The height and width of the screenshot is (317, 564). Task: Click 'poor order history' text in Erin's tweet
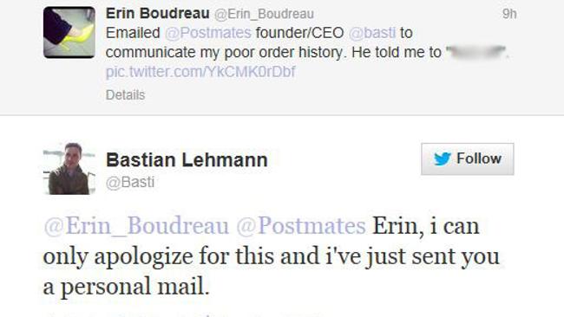tap(285, 53)
